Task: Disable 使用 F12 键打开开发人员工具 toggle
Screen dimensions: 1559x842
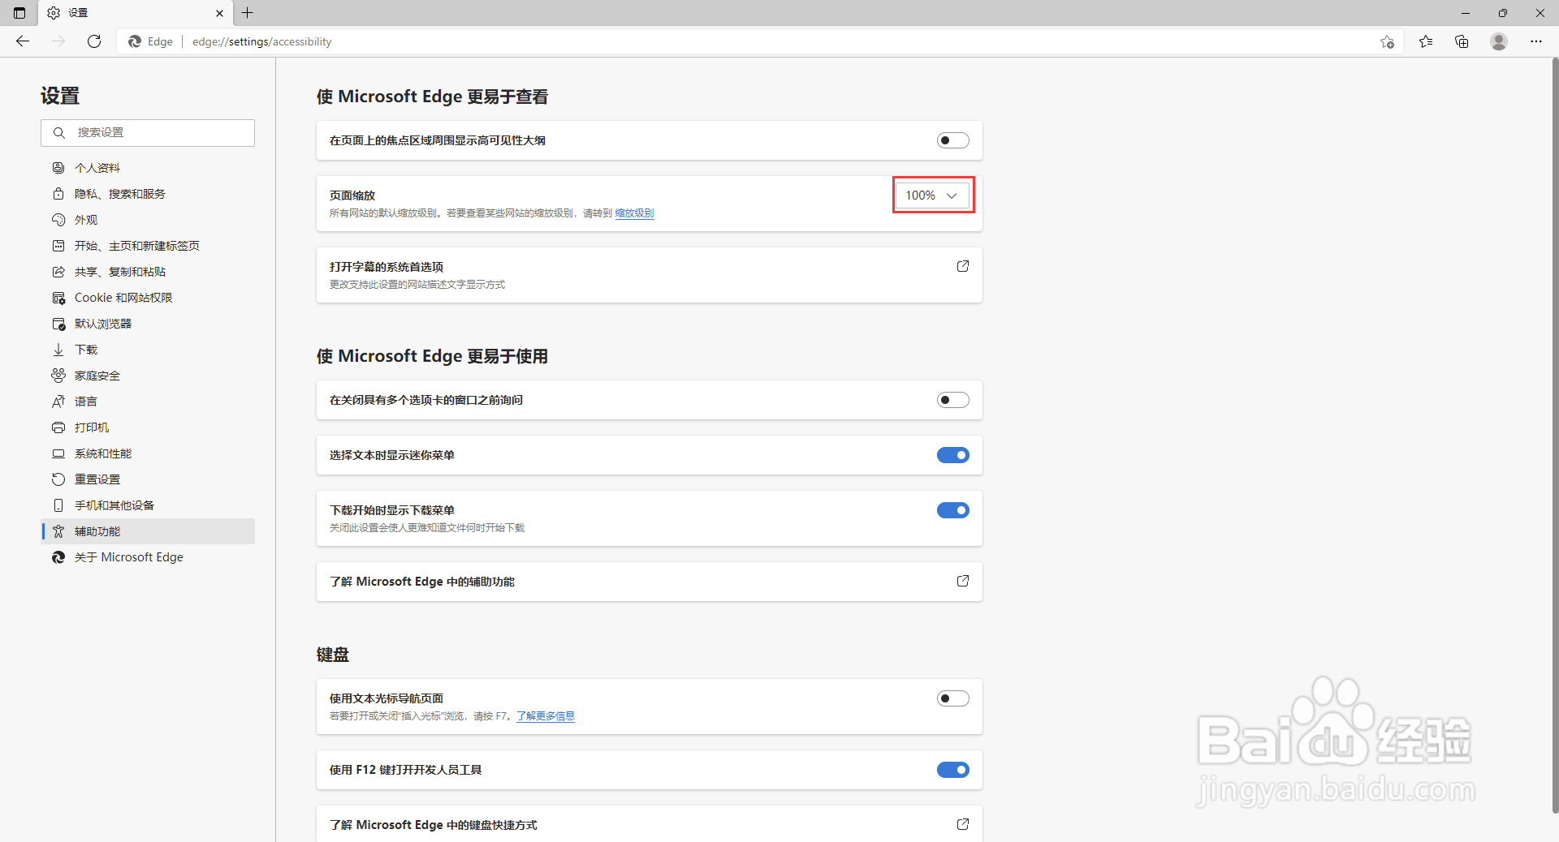Action: click(953, 770)
